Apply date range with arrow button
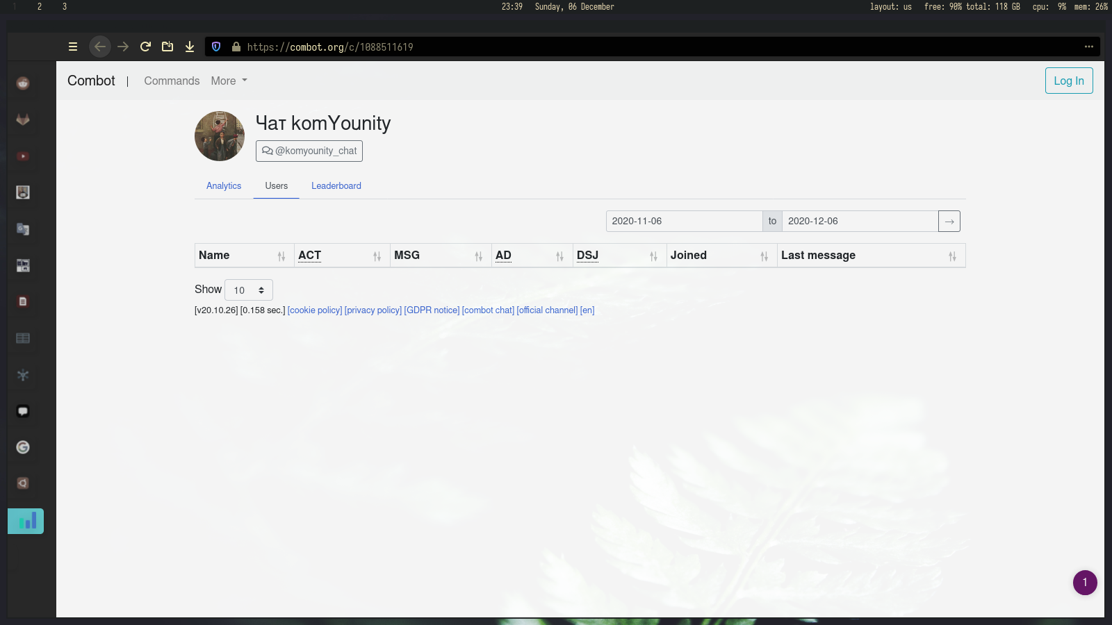This screenshot has width=1112, height=625. (949, 221)
